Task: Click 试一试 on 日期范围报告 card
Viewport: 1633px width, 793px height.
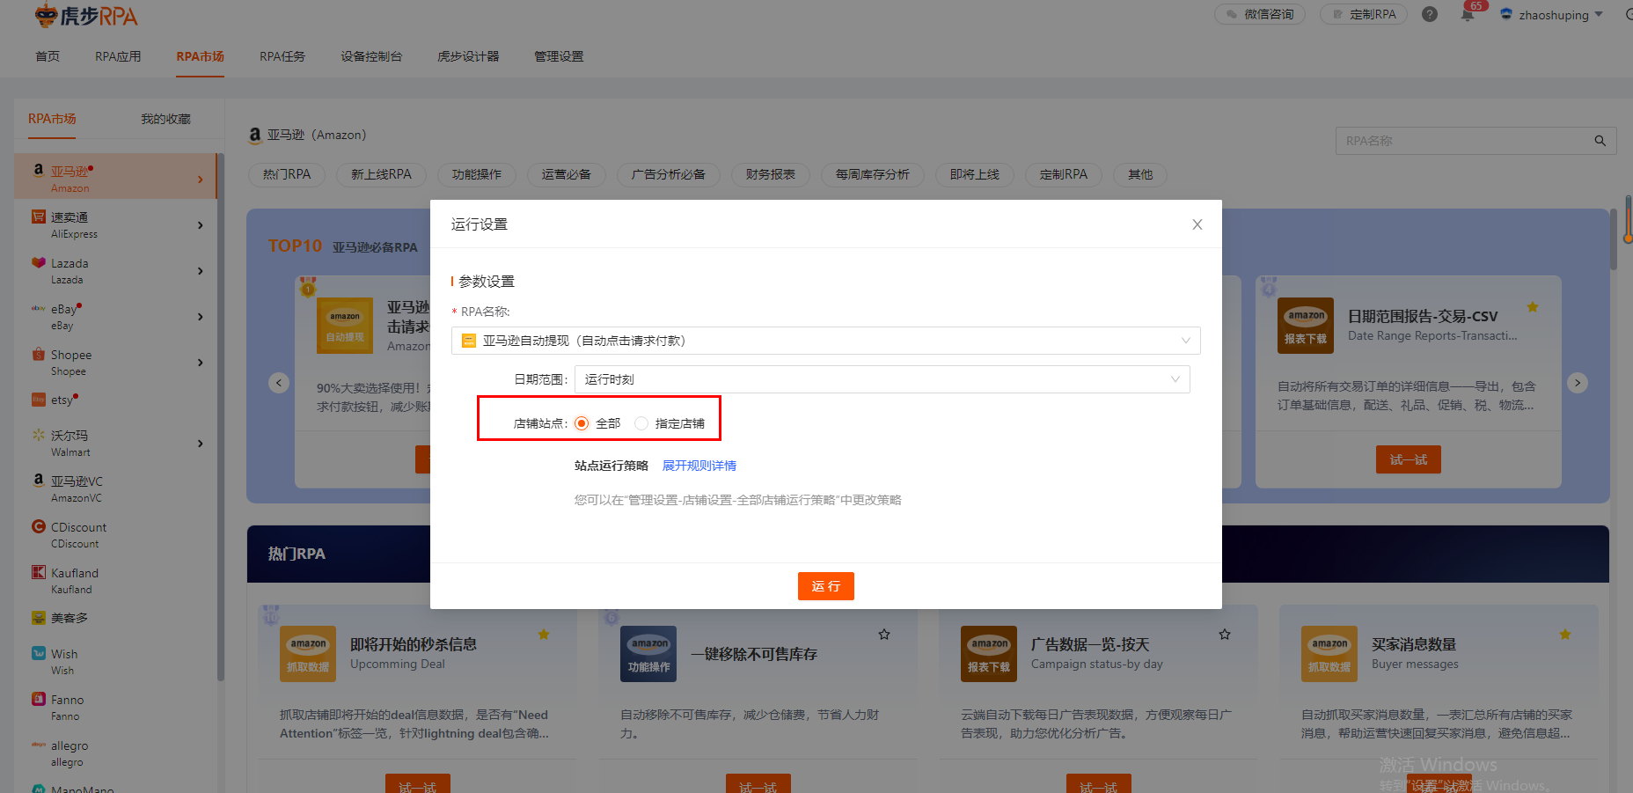Action: (x=1409, y=459)
